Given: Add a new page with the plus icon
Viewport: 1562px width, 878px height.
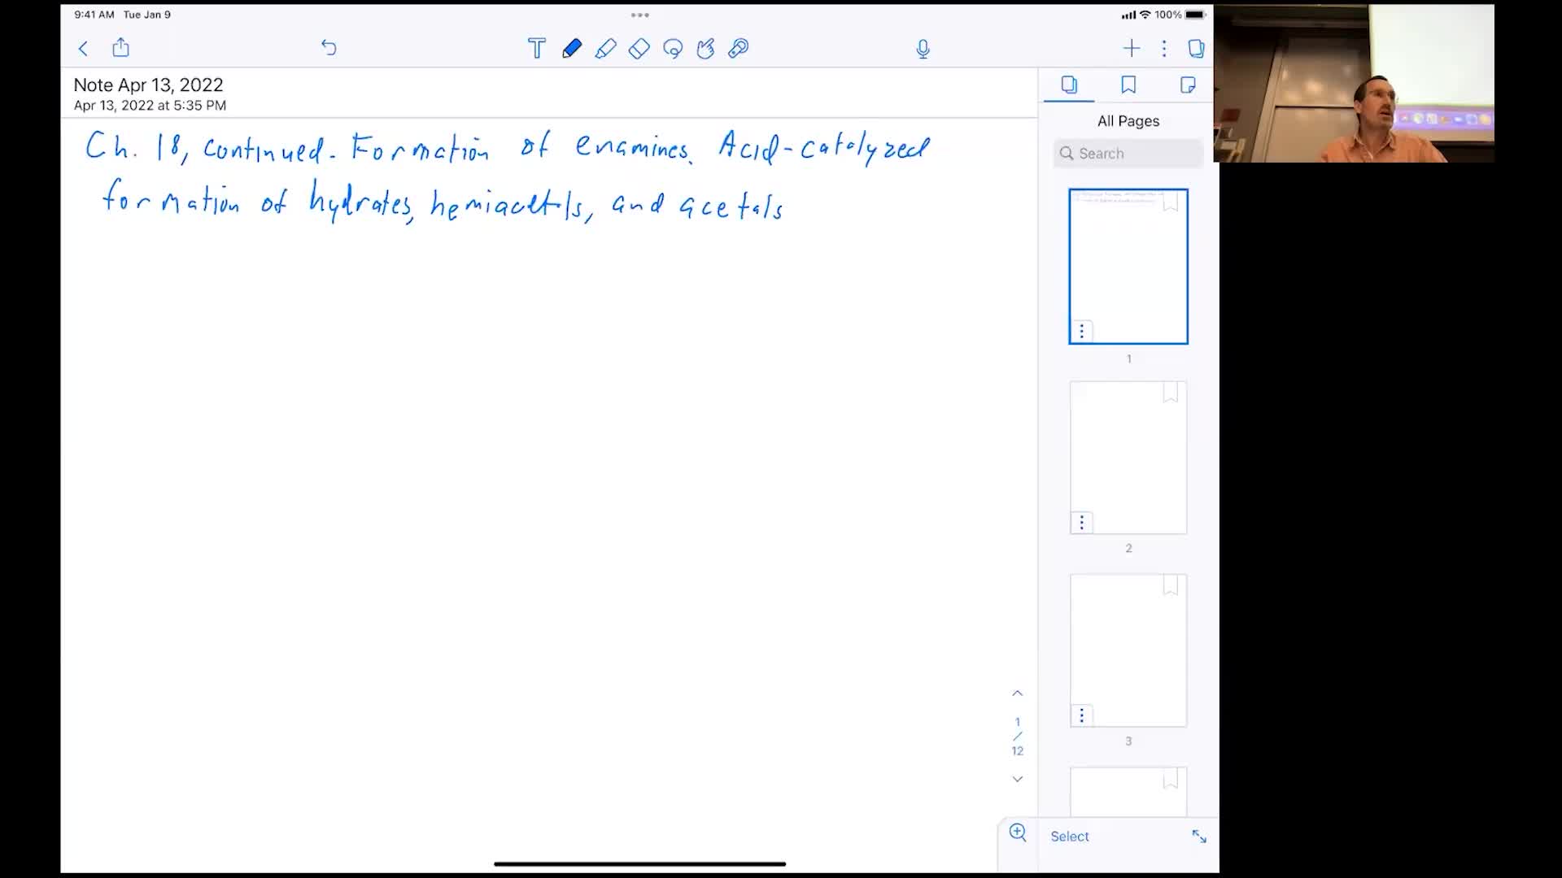Looking at the screenshot, I should 1131,48.
